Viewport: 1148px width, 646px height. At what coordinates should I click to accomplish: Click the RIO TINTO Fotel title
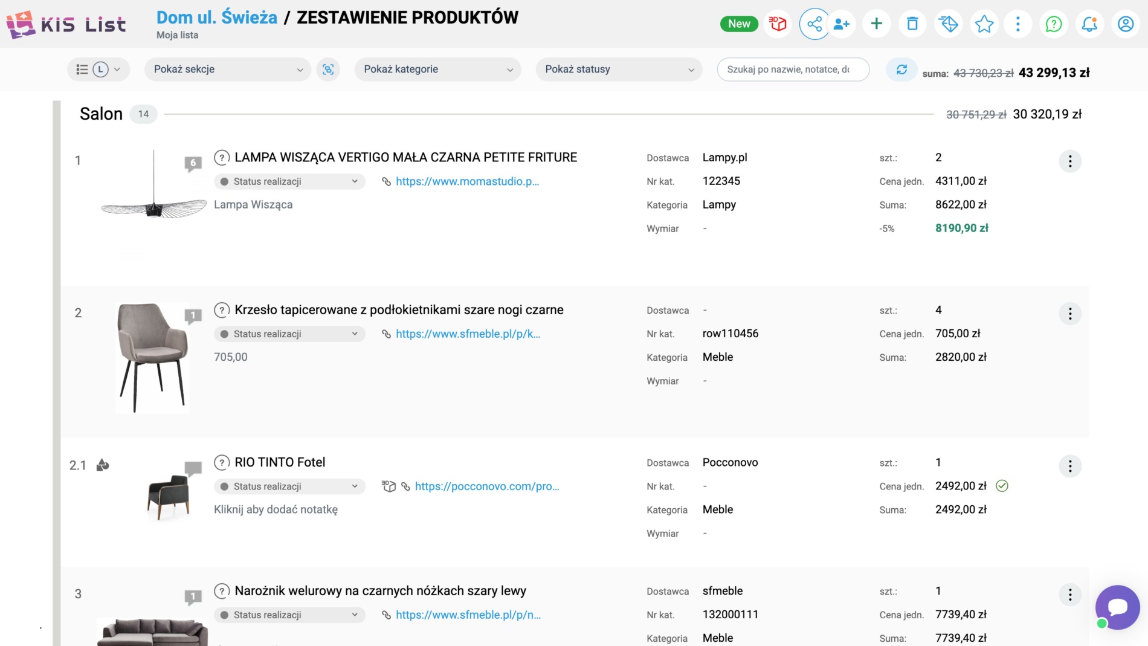(x=280, y=462)
